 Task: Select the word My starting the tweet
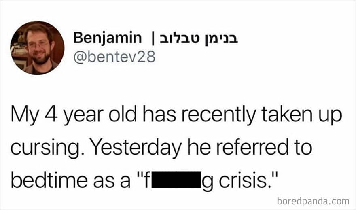(x=25, y=116)
